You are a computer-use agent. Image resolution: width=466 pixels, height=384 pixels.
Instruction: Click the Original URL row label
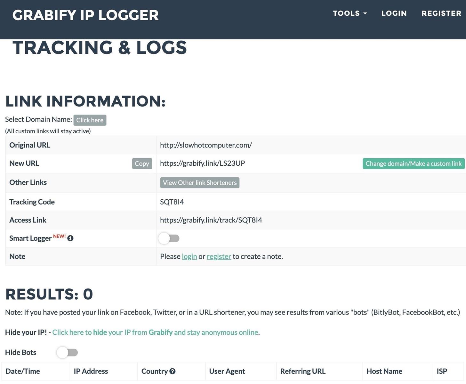[30, 145]
